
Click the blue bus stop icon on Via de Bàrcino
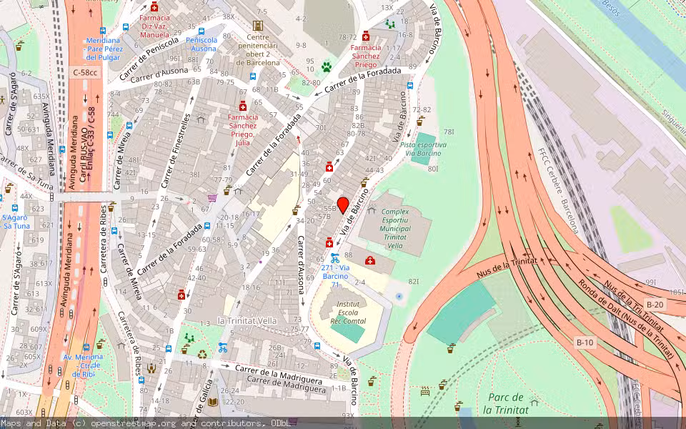coord(317,346)
